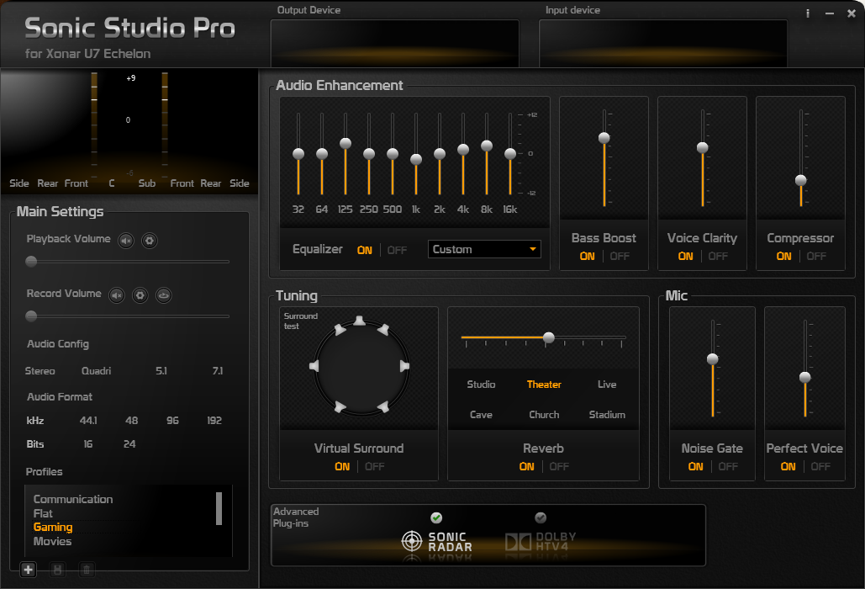Image resolution: width=865 pixels, height=589 pixels.
Task: Set Audio Config to 7.1
Action: pyautogui.click(x=218, y=371)
